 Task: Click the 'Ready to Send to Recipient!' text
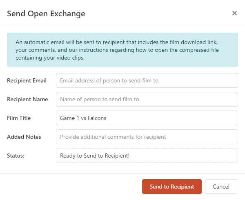94,156
